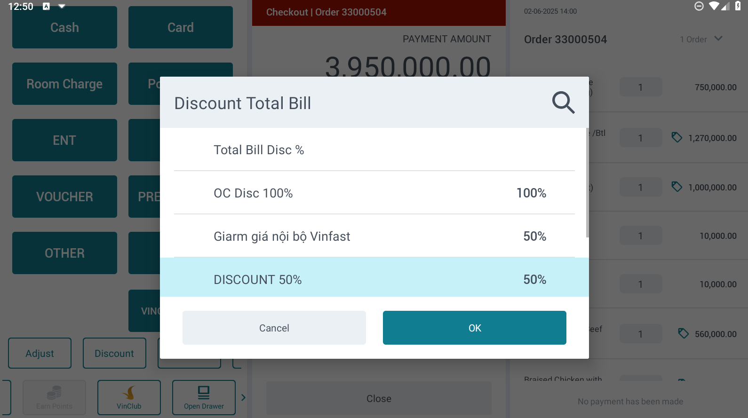Choose the Cash payment method
The width and height of the screenshot is (748, 418).
point(64,27)
